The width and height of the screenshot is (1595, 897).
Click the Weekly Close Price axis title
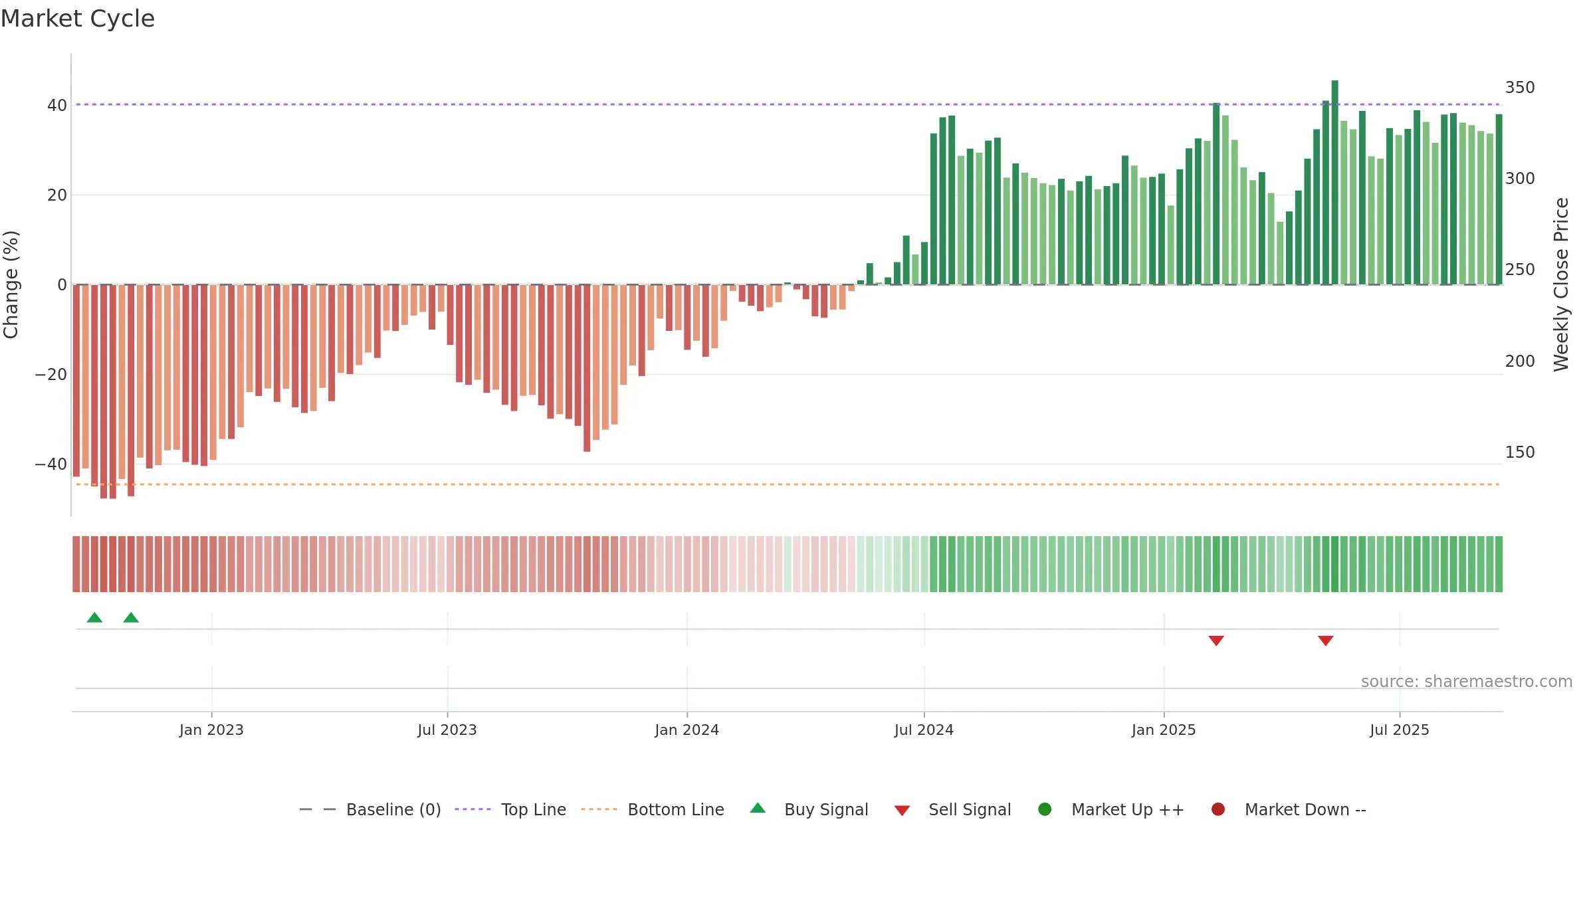(1561, 284)
